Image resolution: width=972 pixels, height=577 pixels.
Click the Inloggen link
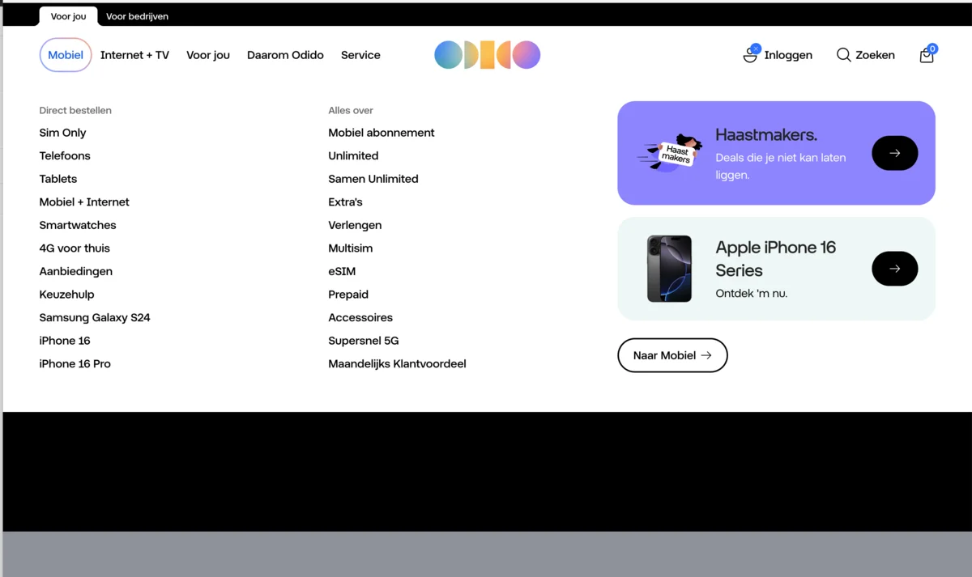(x=788, y=55)
